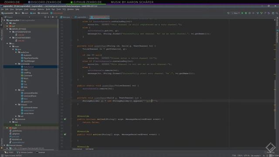Collapse the src folder in project tree
The width and height of the screenshot is (279, 157).
coord(7,44)
